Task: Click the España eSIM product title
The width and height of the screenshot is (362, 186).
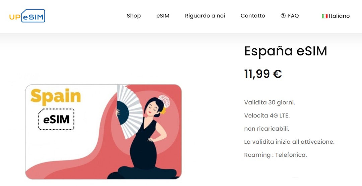Action: (x=286, y=51)
